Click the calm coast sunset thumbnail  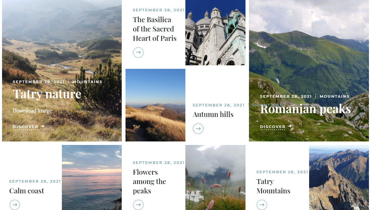pos(92,177)
